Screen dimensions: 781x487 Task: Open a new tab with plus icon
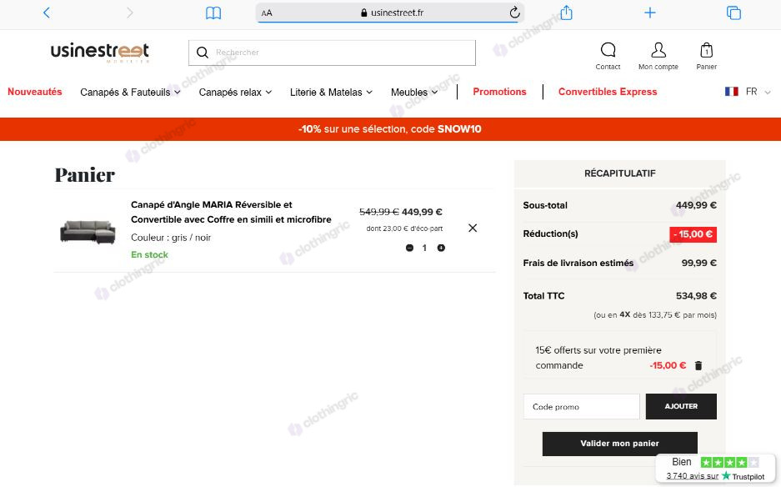click(x=650, y=13)
